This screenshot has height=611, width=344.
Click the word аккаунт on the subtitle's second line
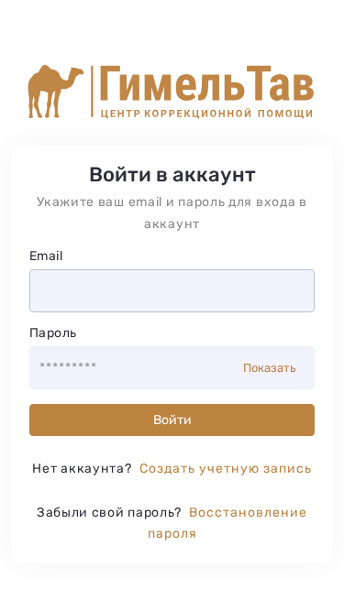[172, 224]
